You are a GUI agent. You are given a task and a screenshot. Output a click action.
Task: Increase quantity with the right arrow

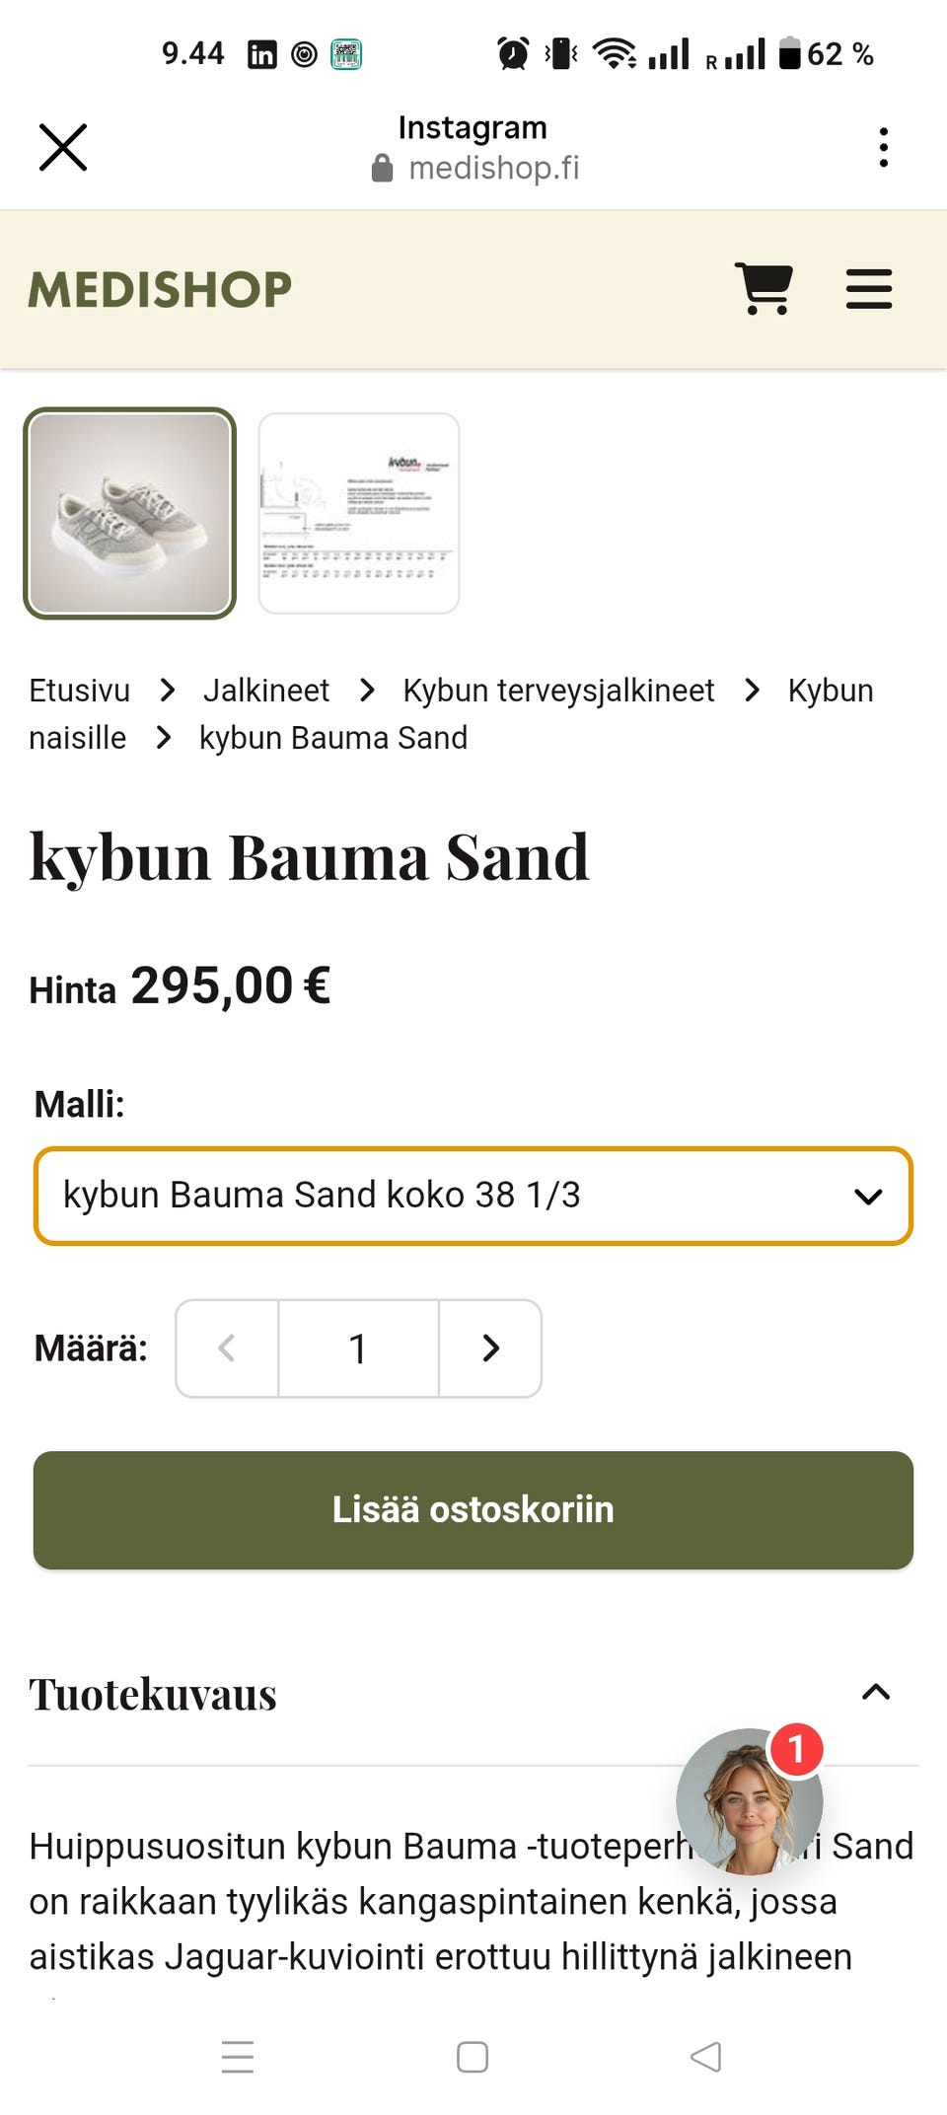click(x=490, y=1349)
